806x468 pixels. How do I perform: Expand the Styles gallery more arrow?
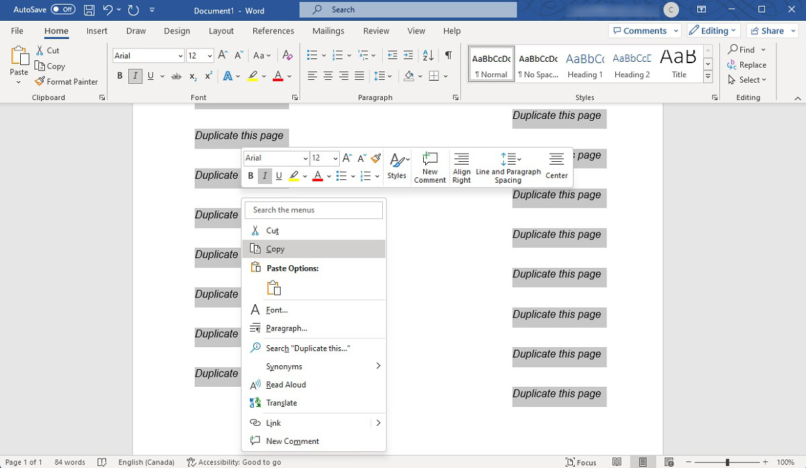click(707, 77)
